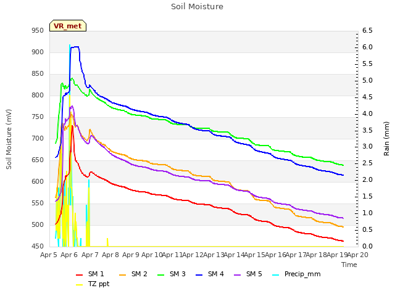The height and width of the screenshot is (296, 395).
Task: Toggle the SM 2 legend entry
Action: point(133,274)
